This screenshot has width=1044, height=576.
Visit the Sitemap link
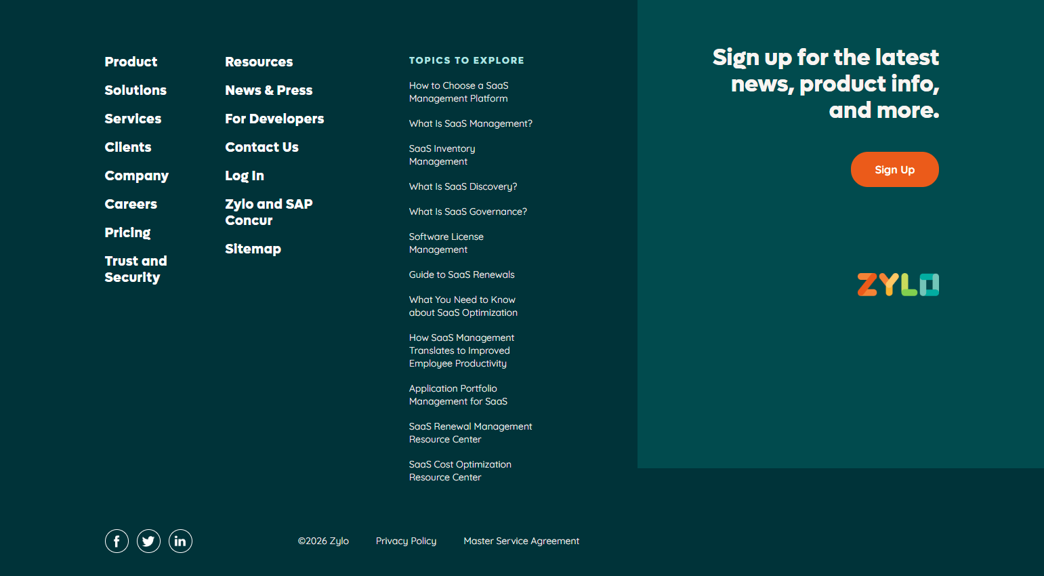pyautogui.click(x=253, y=249)
